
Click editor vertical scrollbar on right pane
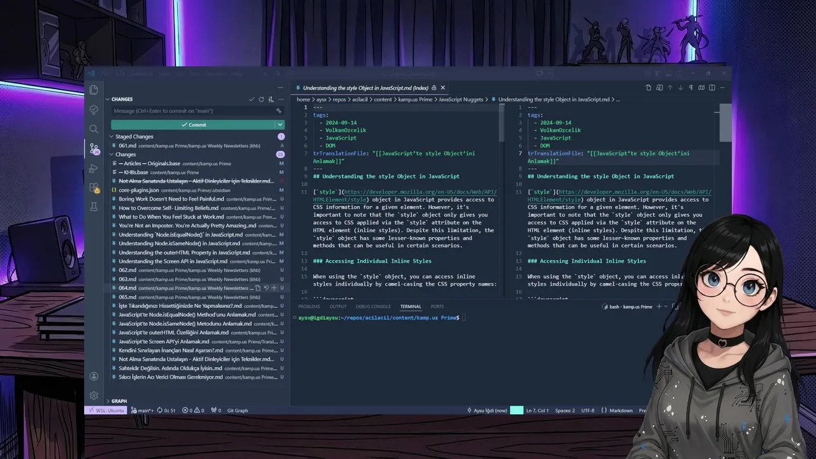tap(725, 124)
